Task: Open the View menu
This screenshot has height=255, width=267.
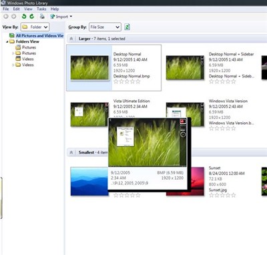Action: click(x=28, y=9)
